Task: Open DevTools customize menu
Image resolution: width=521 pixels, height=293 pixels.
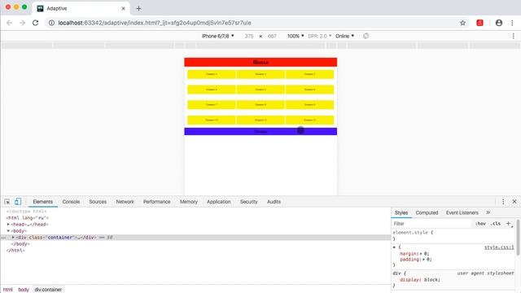Action: click(x=503, y=202)
